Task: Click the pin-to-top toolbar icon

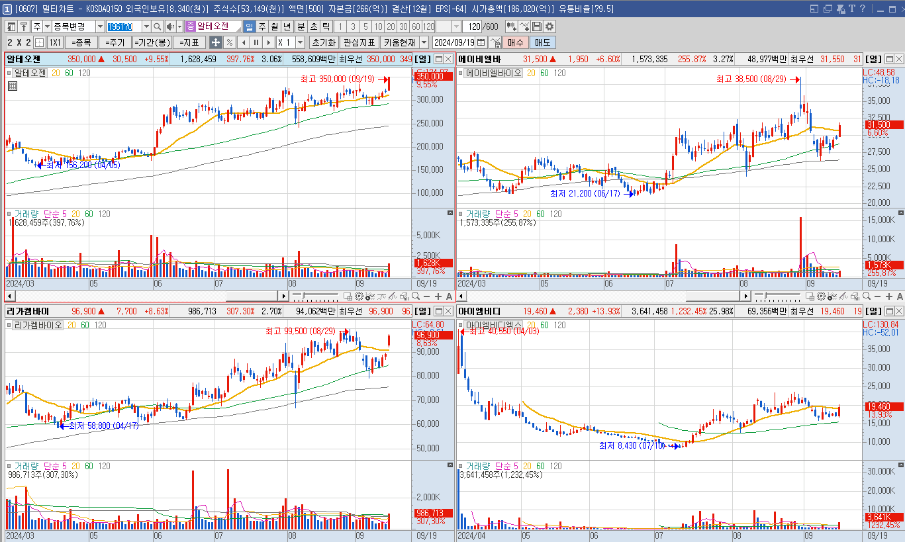Action: pyautogui.click(x=24, y=26)
